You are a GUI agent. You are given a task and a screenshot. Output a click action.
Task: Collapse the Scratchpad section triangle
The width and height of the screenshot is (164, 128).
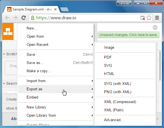click(x=4, y=54)
